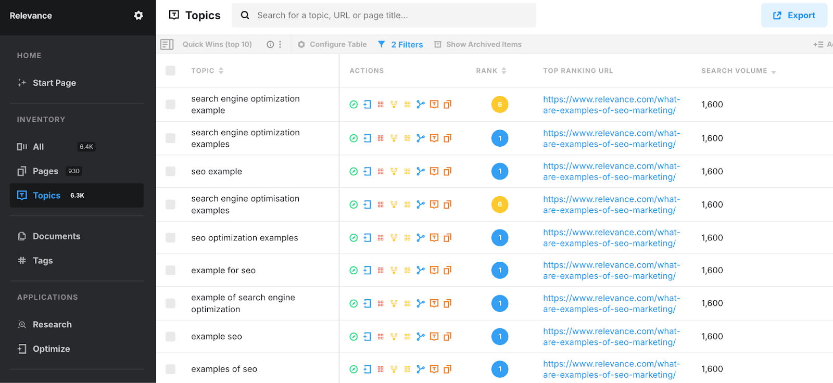
Task: Sort by SEARCH VOLUME column arrow
Action: point(774,72)
